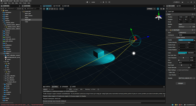196x106 pixels.
Task: Select the move gizmo tool
Action: 47,9
